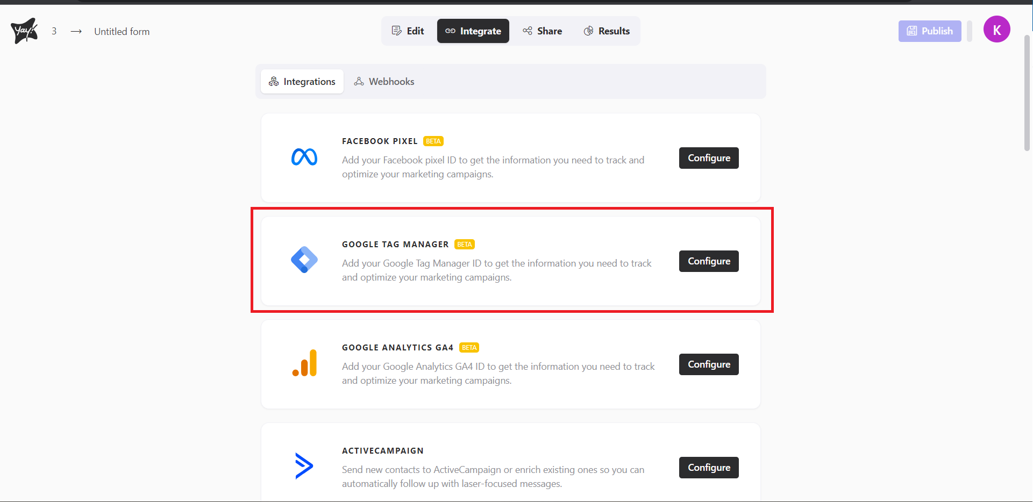Open the Share tab
Screen dimensions: 1033x502
542,31
